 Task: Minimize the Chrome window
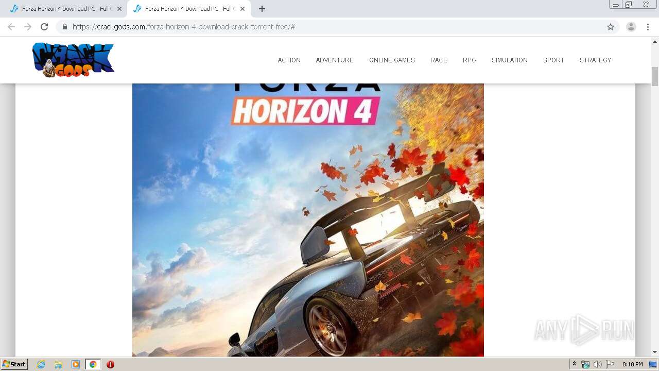point(616,5)
